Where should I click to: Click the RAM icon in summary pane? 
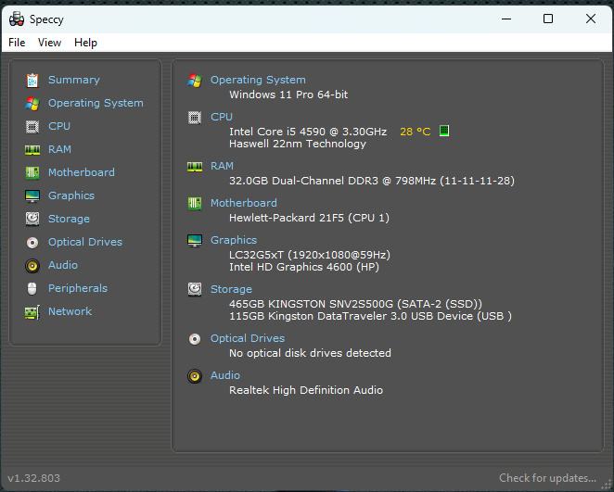[x=195, y=167]
